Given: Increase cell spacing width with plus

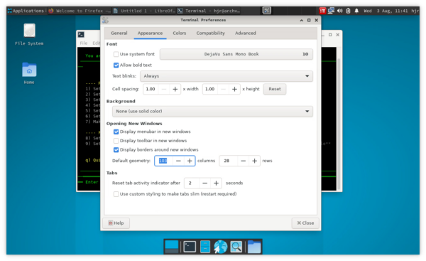Looking at the screenshot, I should pyautogui.click(x=175, y=89).
